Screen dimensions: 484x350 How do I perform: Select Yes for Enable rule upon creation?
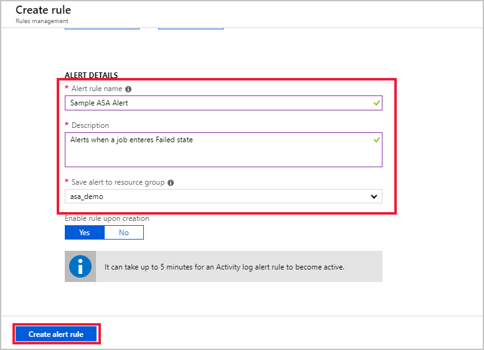point(85,233)
